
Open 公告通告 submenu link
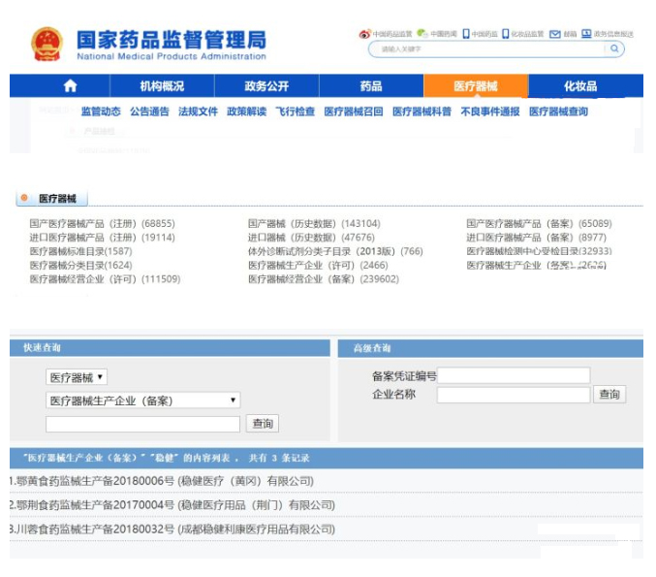(x=149, y=112)
